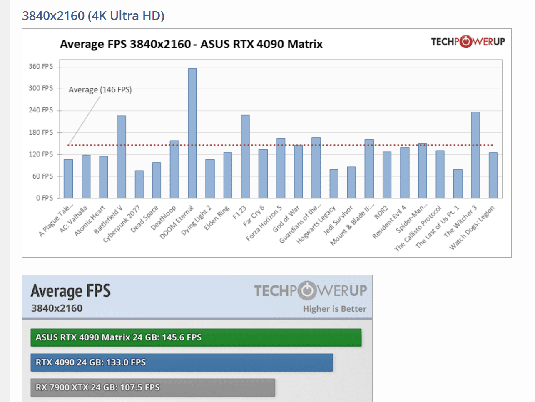Screen dimensions: 535x402
Task: Click the "Jedi Survivor" game label
Action: pos(338,220)
